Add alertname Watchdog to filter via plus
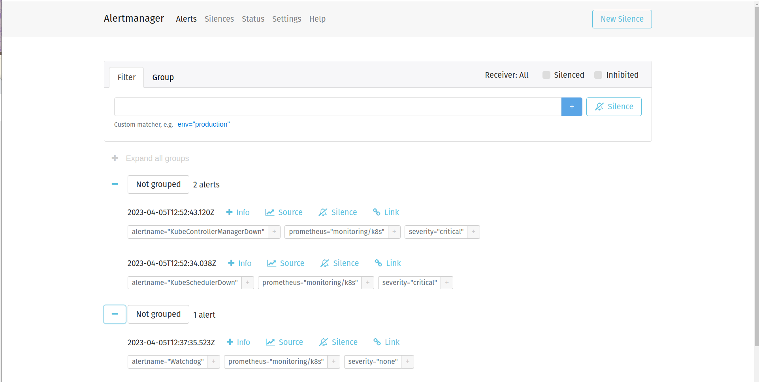759x382 pixels. click(214, 362)
